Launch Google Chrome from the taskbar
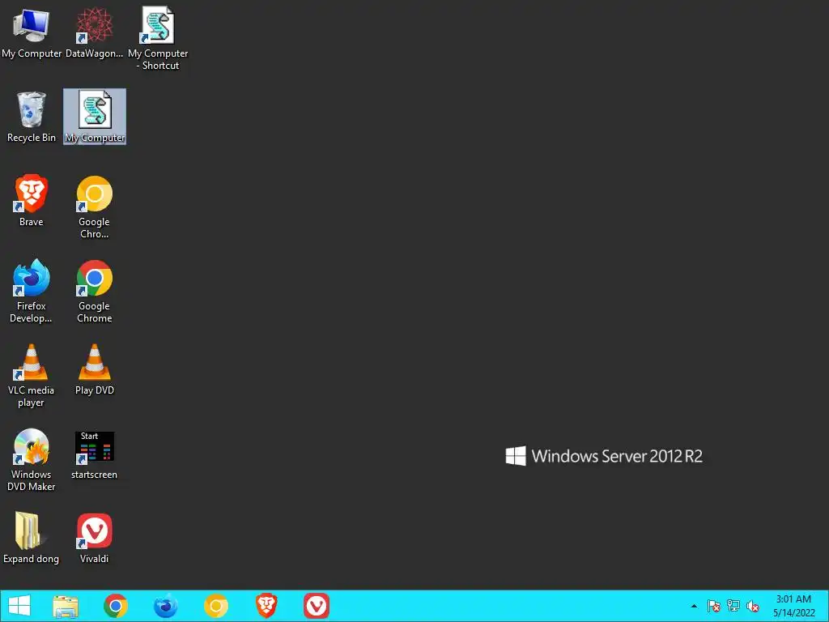Image resolution: width=829 pixels, height=622 pixels. click(x=116, y=606)
